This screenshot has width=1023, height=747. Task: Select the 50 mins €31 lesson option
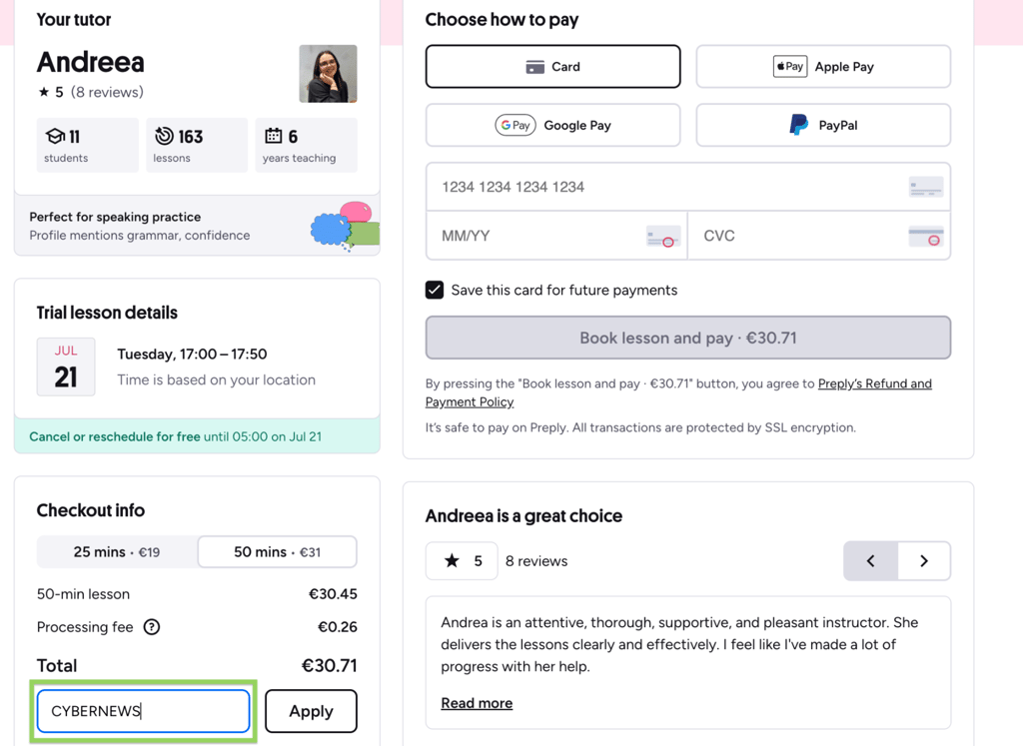[278, 552]
